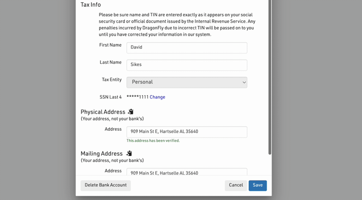Click the Tax Info section heading
The height and width of the screenshot is (200, 362).
click(90, 5)
